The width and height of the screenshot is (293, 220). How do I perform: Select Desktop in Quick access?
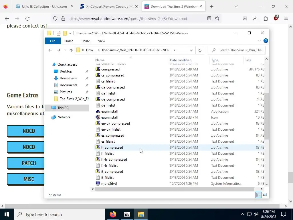pyautogui.click(x=66, y=71)
